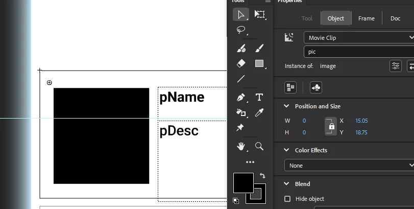The image size is (414, 209).
Task: Click the black fill color swatch
Action: [x=243, y=183]
